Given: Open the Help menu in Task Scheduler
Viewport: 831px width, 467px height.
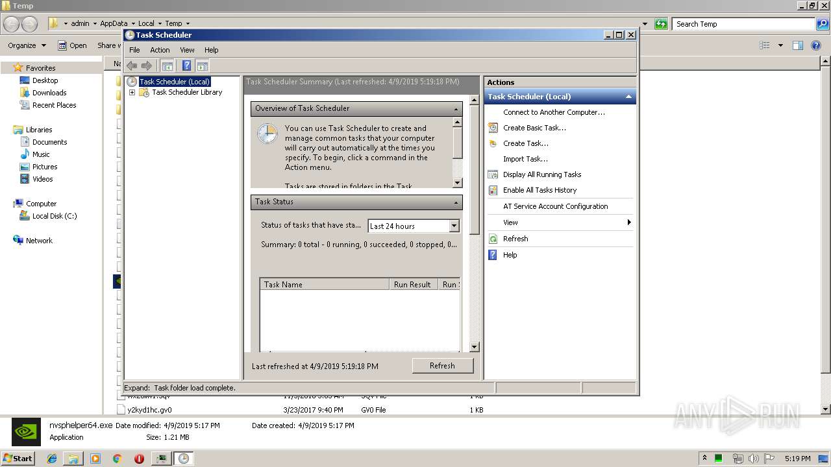Looking at the screenshot, I should (x=212, y=50).
